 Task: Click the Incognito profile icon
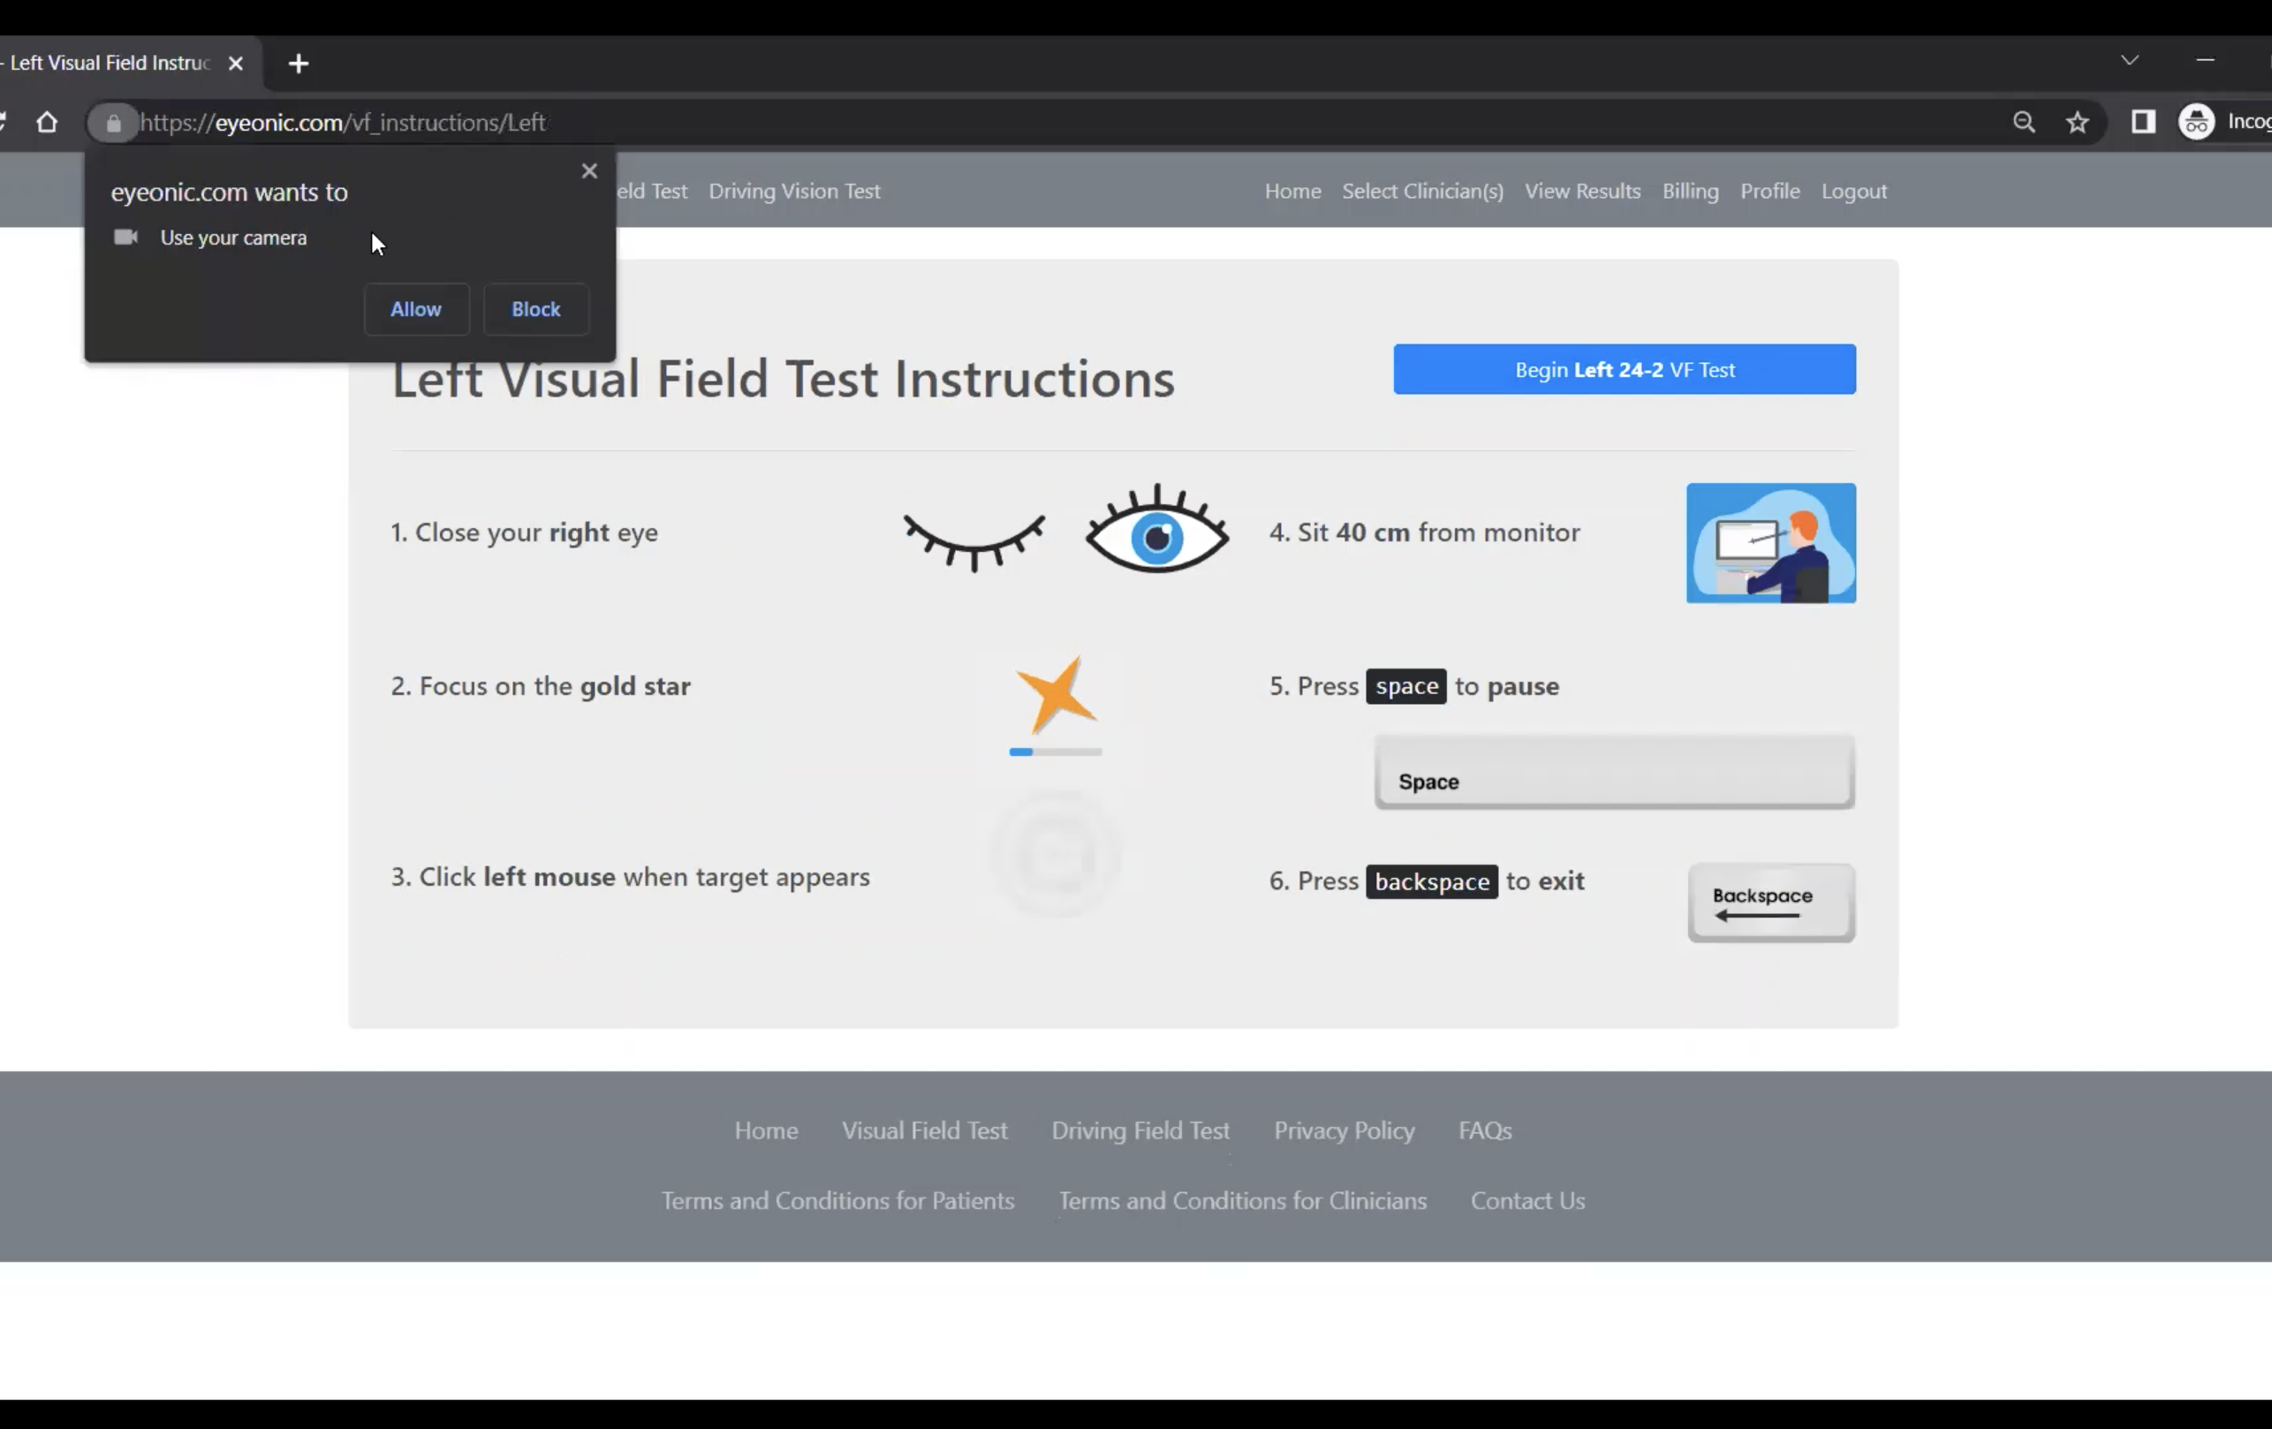point(2197,123)
